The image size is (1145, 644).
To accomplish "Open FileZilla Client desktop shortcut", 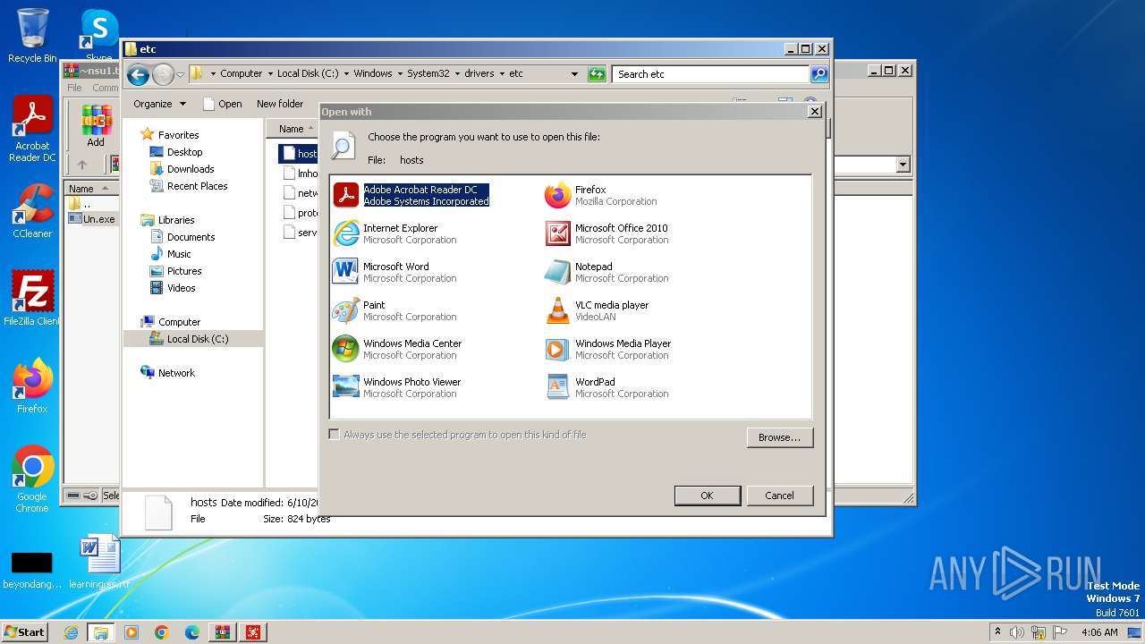I will point(32,298).
